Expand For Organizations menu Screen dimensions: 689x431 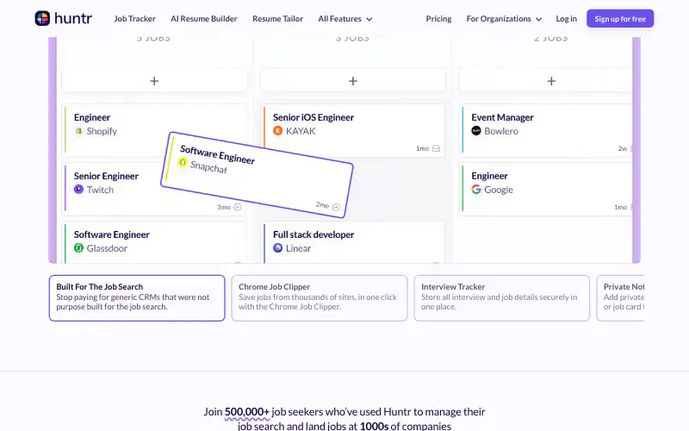[x=504, y=19]
